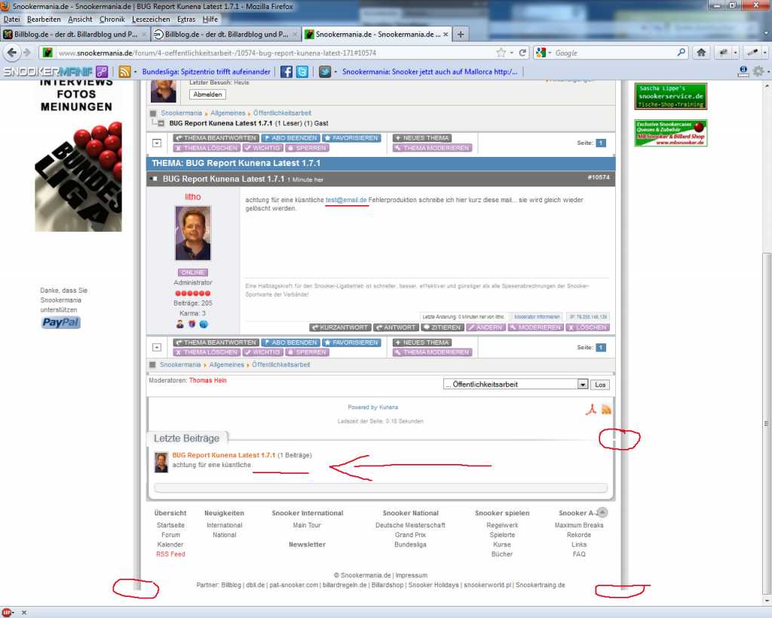The image size is (772, 618).
Task: Click the Twitter icon in bookmarks toolbar
Action: [302, 72]
